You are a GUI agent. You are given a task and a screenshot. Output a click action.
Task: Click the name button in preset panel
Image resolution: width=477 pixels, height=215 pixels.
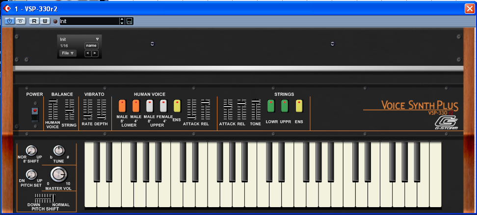click(91, 46)
